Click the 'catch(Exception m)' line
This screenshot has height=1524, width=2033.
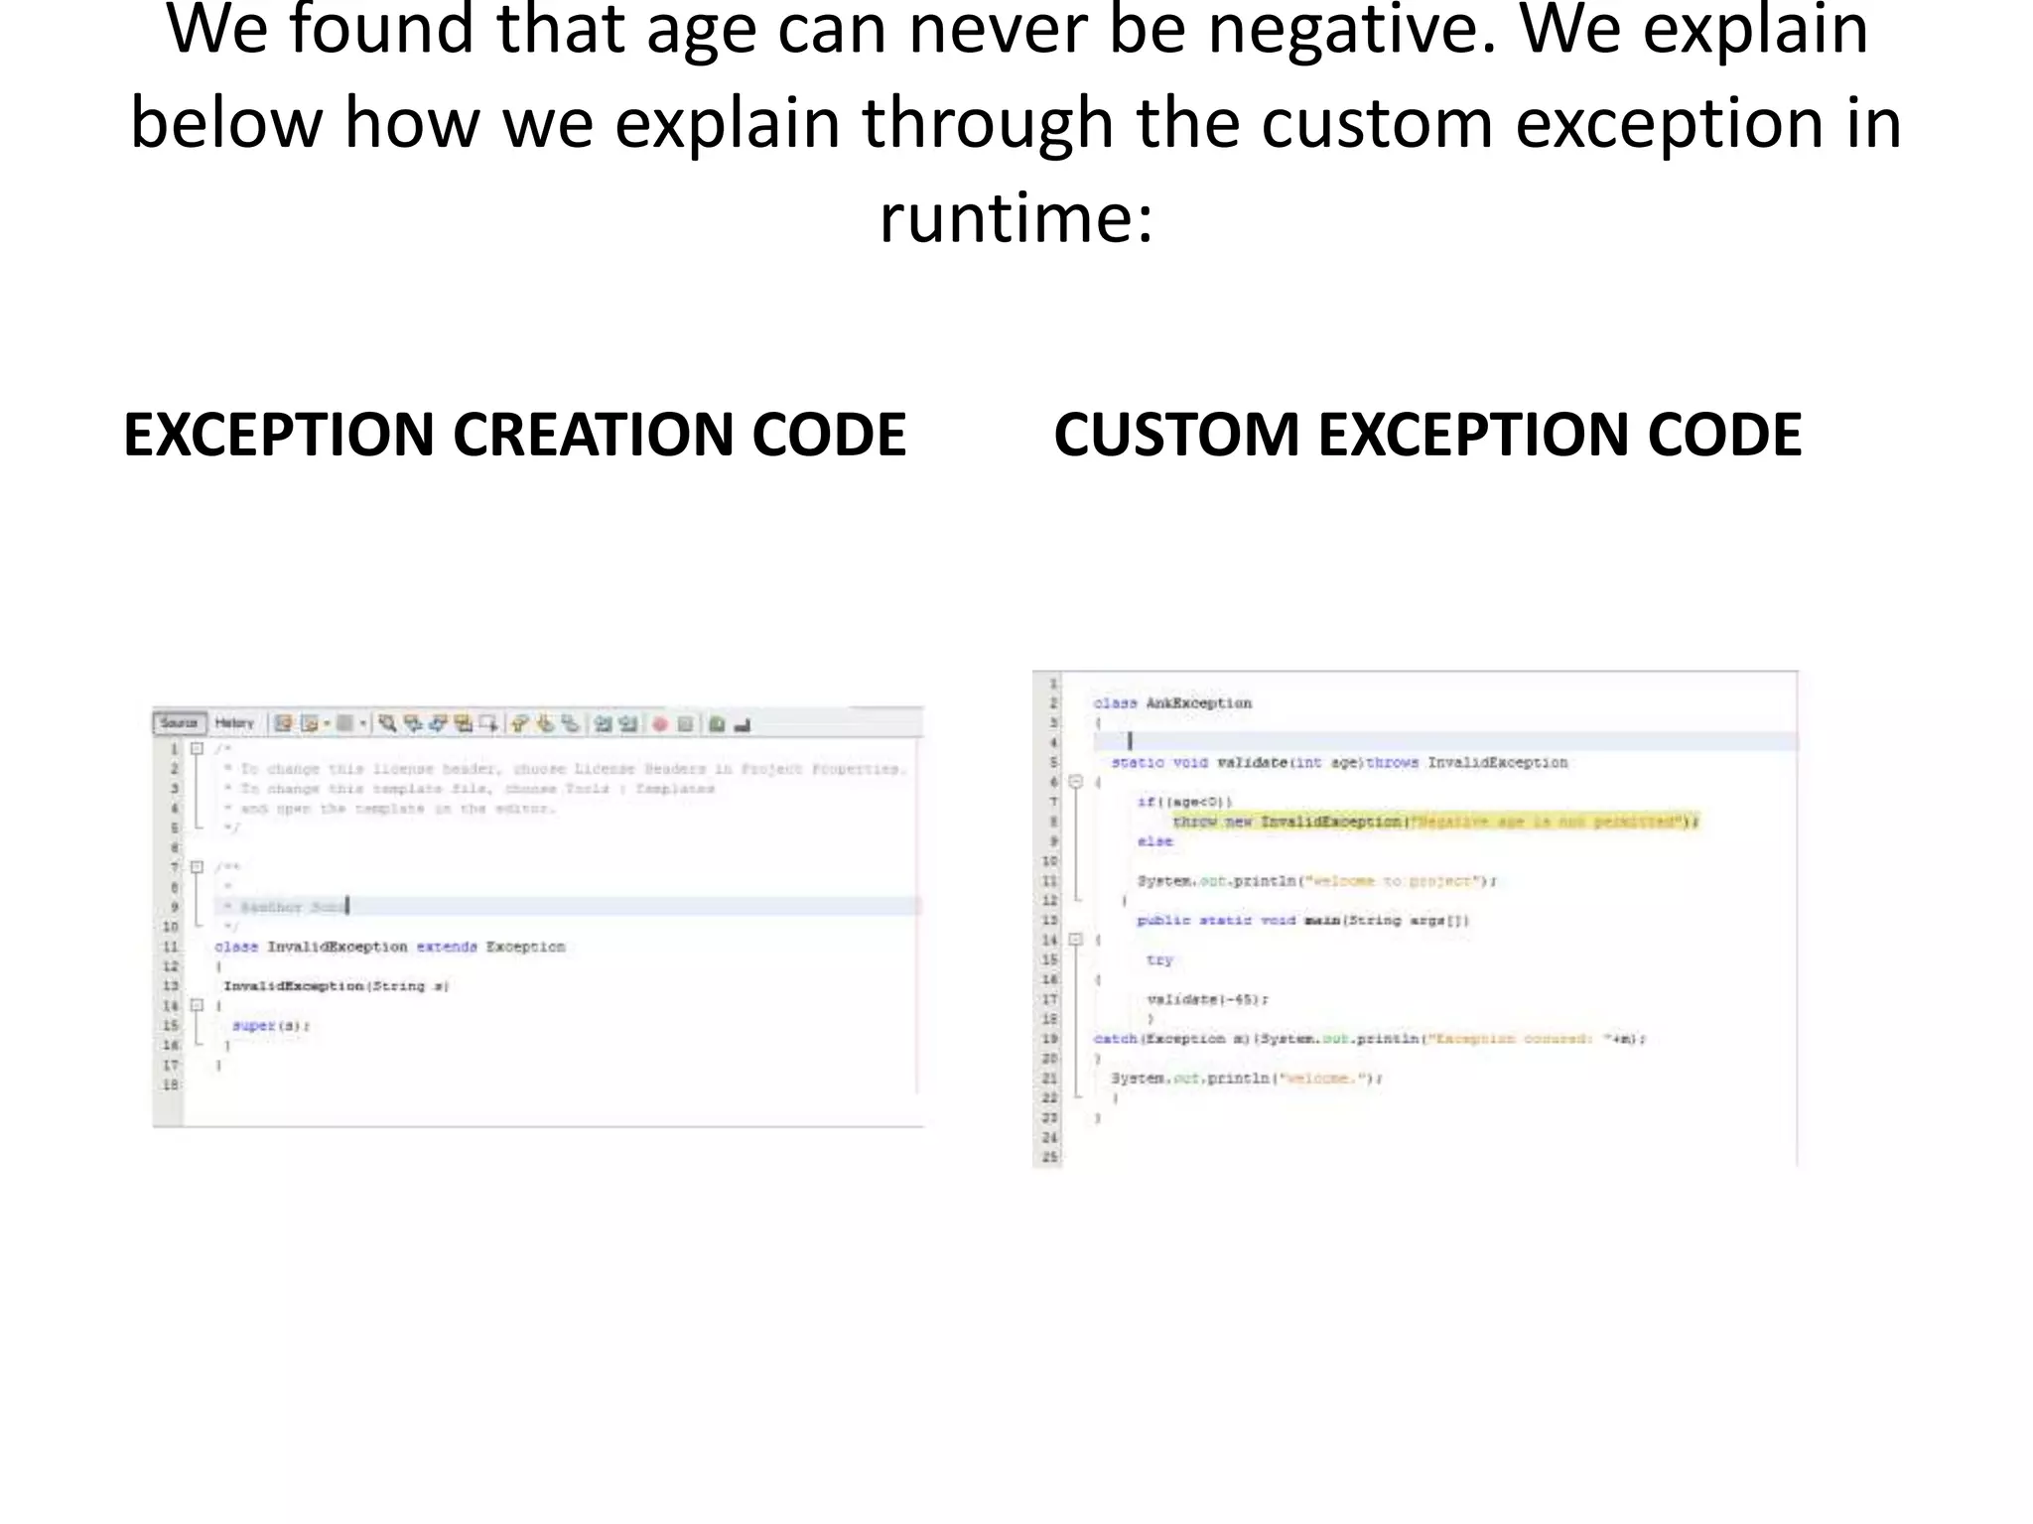(1370, 1038)
